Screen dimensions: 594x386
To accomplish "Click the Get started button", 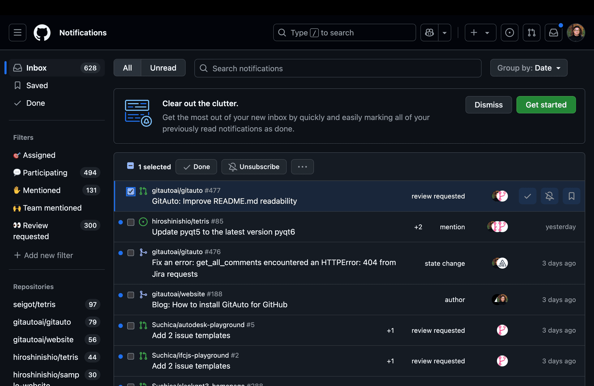I will [546, 105].
